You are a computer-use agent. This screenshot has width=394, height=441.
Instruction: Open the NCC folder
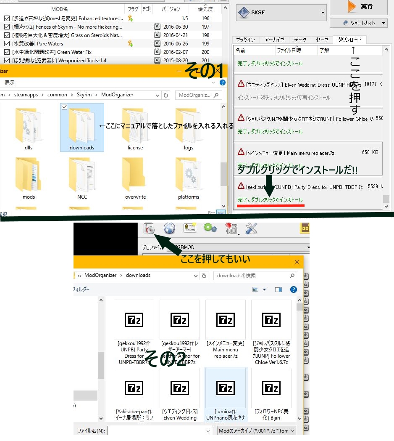tap(82, 178)
